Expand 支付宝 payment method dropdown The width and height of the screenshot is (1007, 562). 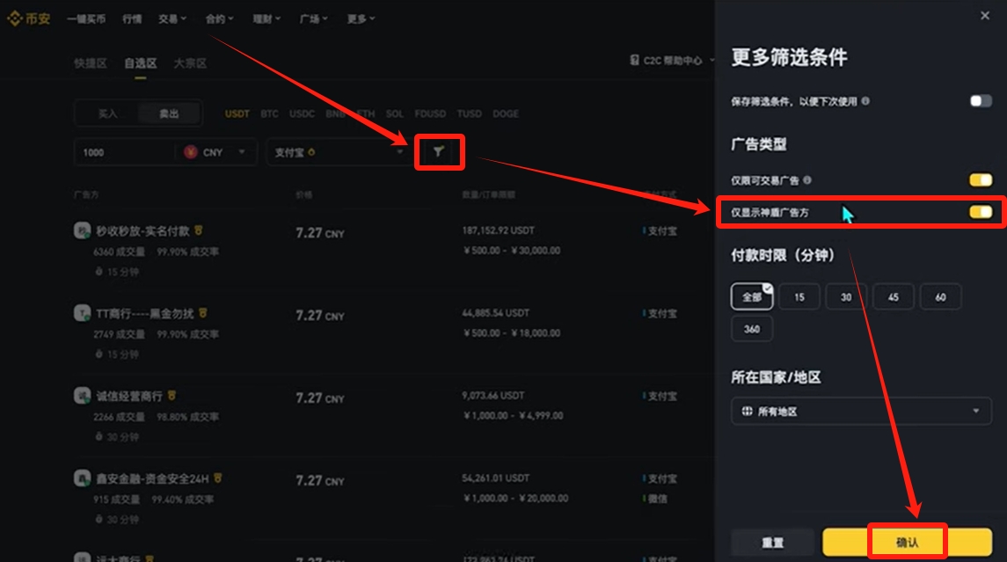tap(339, 152)
